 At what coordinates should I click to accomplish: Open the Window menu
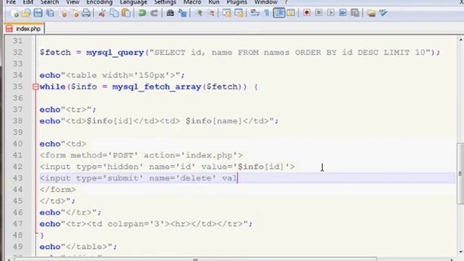pos(266,2)
